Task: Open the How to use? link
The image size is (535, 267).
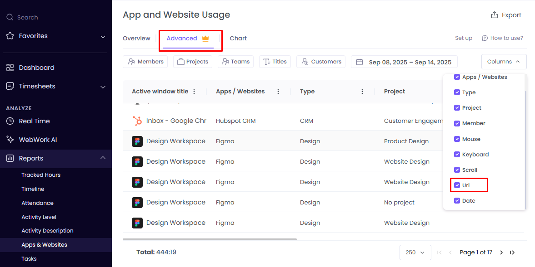Action: click(x=502, y=38)
